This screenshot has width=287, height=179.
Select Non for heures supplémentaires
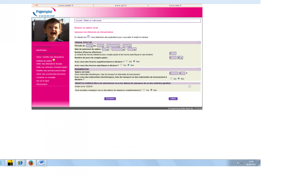point(134,61)
